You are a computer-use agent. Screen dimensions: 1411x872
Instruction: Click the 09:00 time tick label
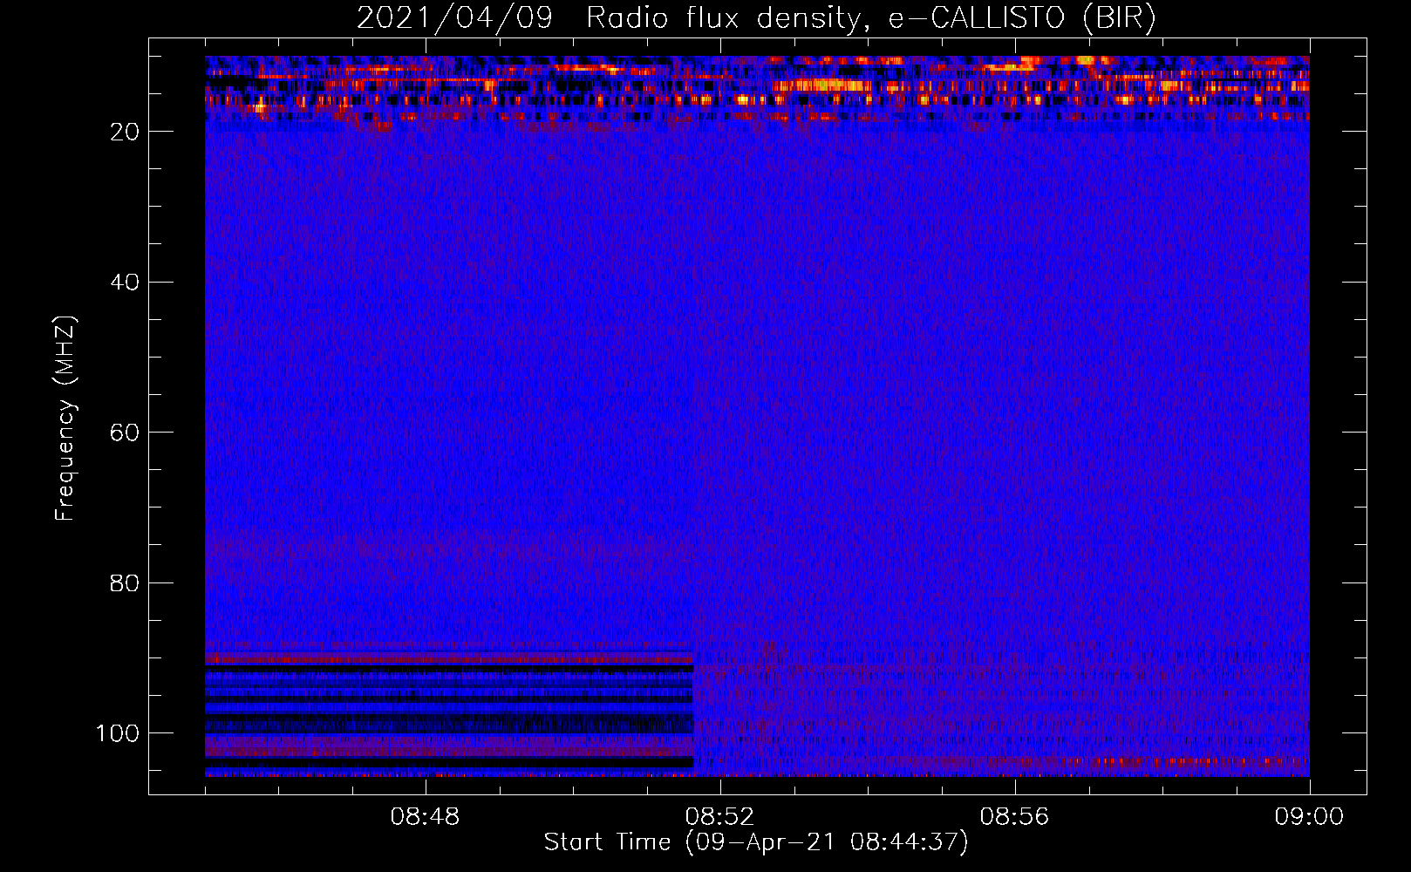coord(1309,817)
